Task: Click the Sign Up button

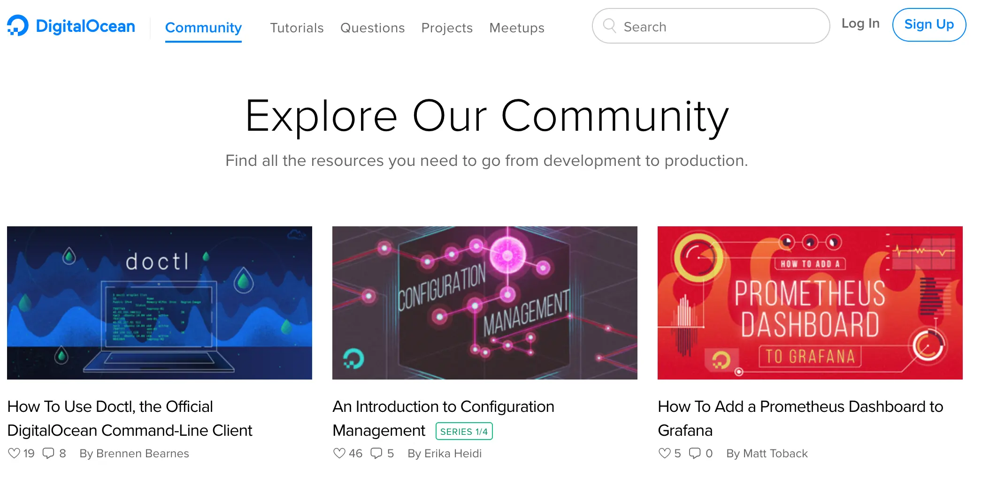Action: 929,25
